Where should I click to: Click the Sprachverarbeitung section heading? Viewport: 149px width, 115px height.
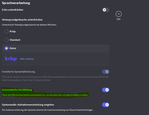click(x=16, y=3)
